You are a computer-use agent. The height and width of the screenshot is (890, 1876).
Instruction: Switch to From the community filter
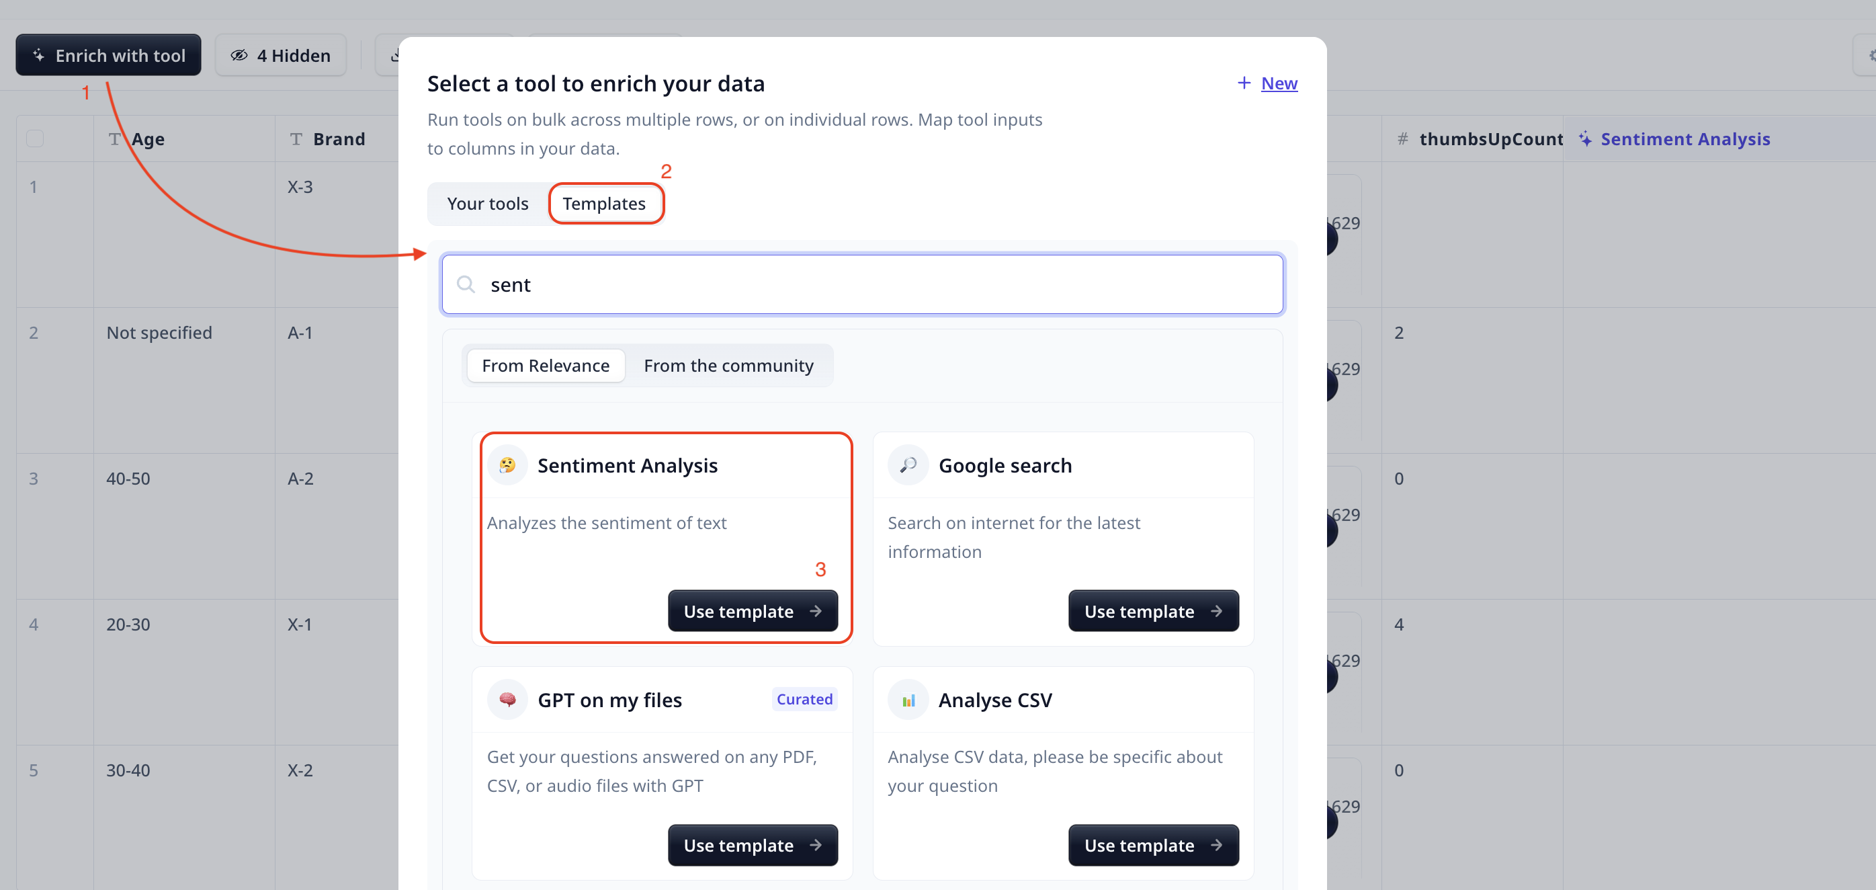pos(728,366)
